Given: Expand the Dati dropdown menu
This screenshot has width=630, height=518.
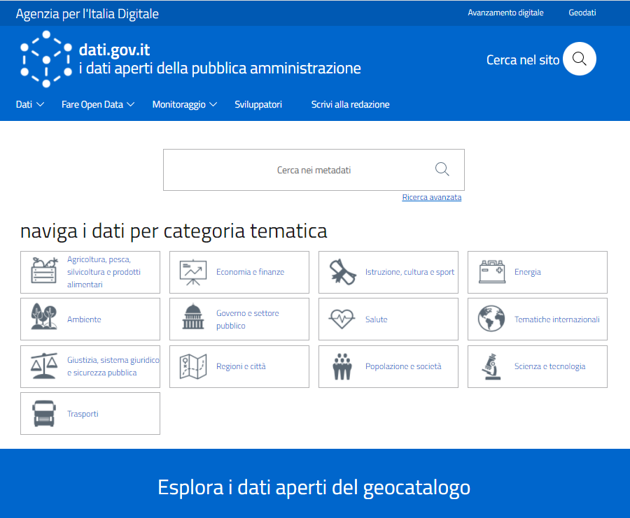Looking at the screenshot, I should pos(30,105).
